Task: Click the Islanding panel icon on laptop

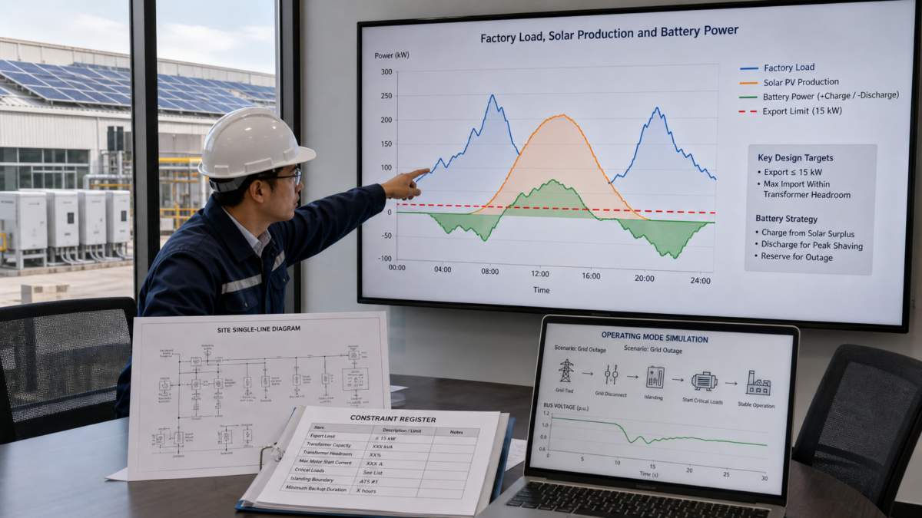Action: (655, 377)
